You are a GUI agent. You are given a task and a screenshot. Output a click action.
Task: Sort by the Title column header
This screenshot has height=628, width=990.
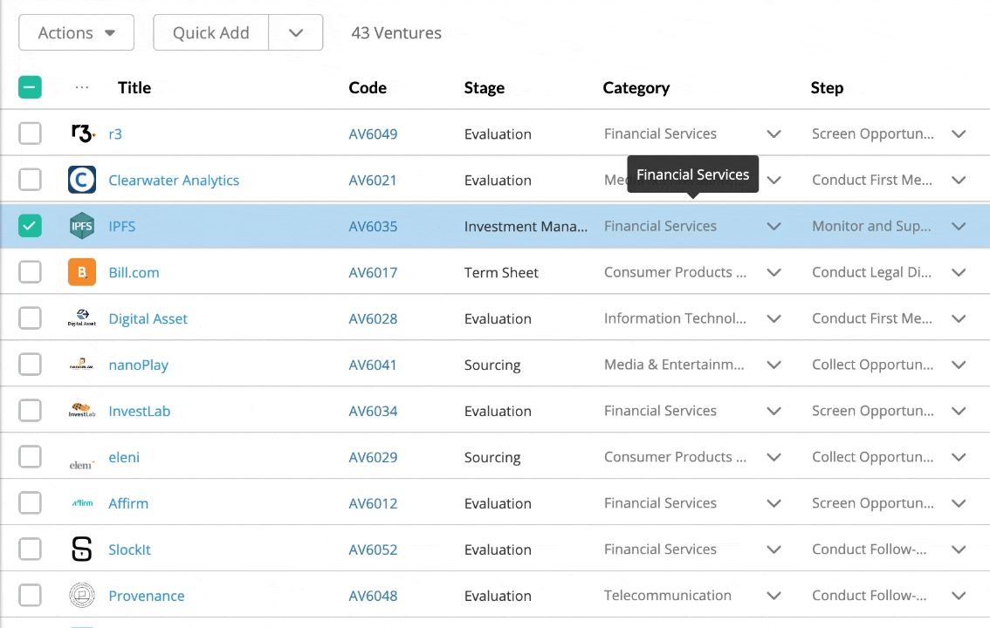(x=134, y=87)
